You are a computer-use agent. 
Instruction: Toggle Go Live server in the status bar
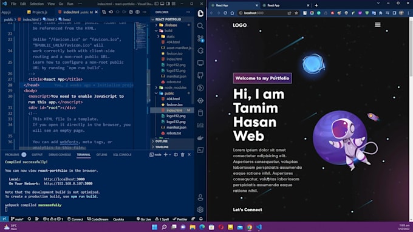coord(144,219)
